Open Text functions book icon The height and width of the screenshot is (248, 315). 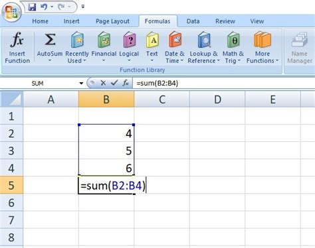pos(152,40)
